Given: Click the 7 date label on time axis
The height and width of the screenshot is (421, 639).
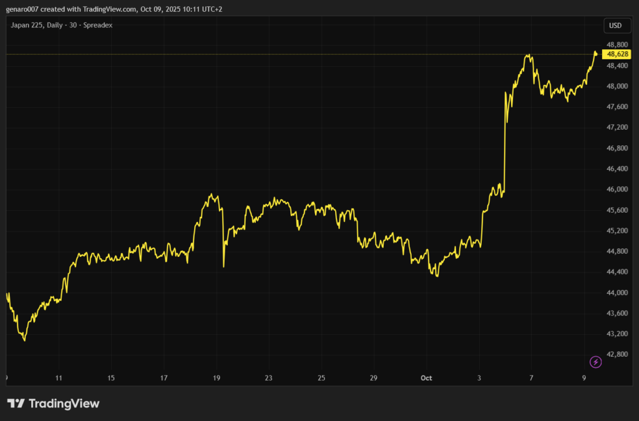Looking at the screenshot, I should coord(531,378).
